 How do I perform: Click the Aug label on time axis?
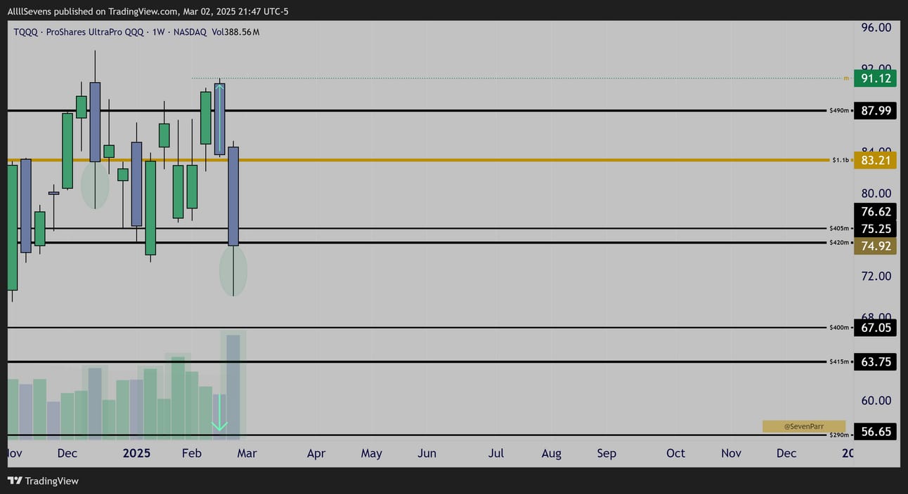pos(551,453)
